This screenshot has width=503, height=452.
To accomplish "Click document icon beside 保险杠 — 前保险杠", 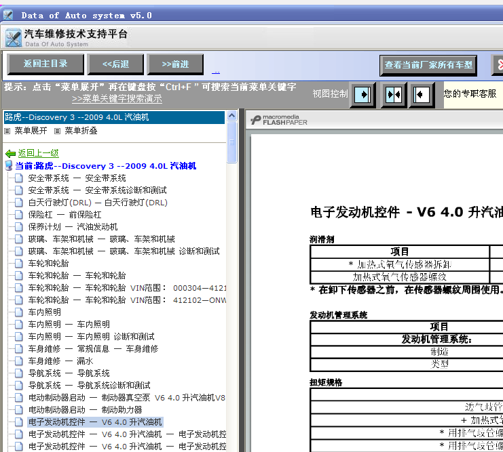I will (x=19, y=214).
